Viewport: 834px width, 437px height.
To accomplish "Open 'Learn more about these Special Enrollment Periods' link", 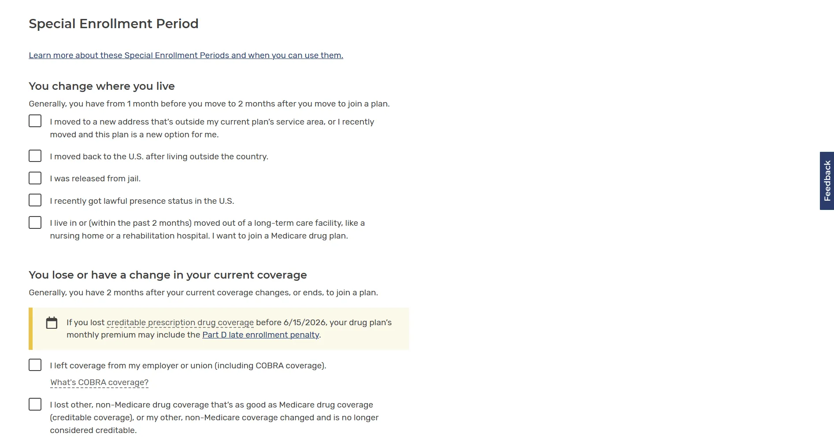I will pyautogui.click(x=186, y=55).
